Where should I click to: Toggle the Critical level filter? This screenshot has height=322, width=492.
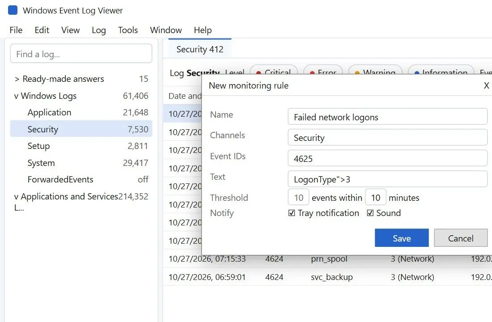(273, 70)
